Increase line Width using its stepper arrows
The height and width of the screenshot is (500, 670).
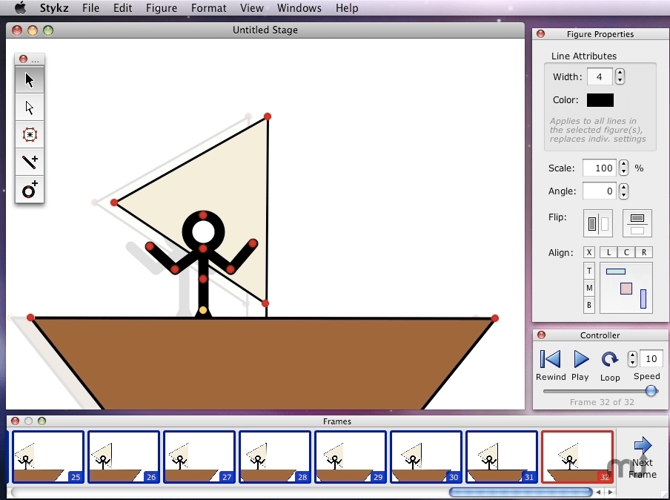click(620, 76)
